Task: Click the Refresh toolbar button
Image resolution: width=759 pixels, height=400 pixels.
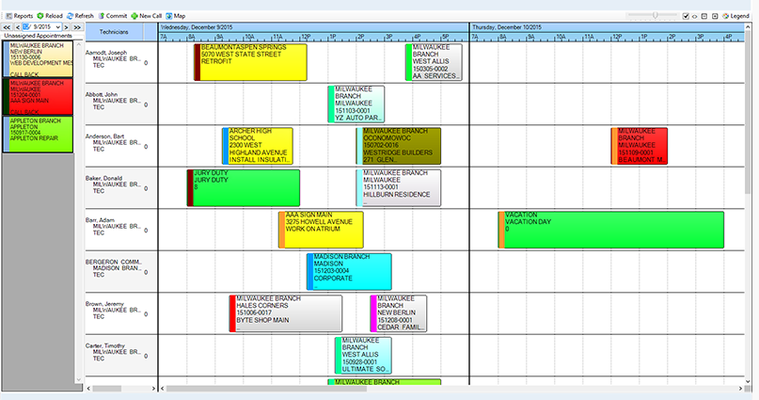Action: click(x=80, y=16)
